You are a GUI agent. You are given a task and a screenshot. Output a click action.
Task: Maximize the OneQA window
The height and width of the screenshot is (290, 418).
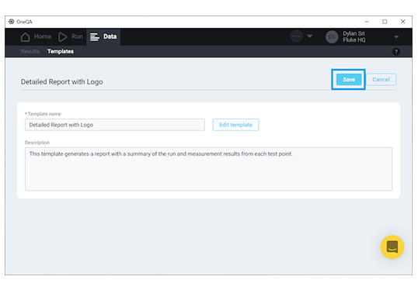[x=385, y=22]
